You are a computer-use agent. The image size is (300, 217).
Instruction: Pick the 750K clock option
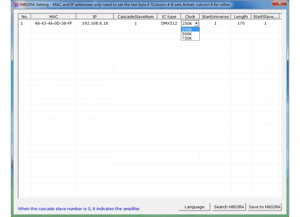coord(190,38)
